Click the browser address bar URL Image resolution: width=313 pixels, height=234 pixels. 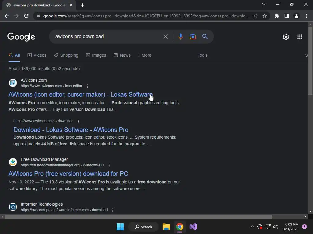[146, 16]
